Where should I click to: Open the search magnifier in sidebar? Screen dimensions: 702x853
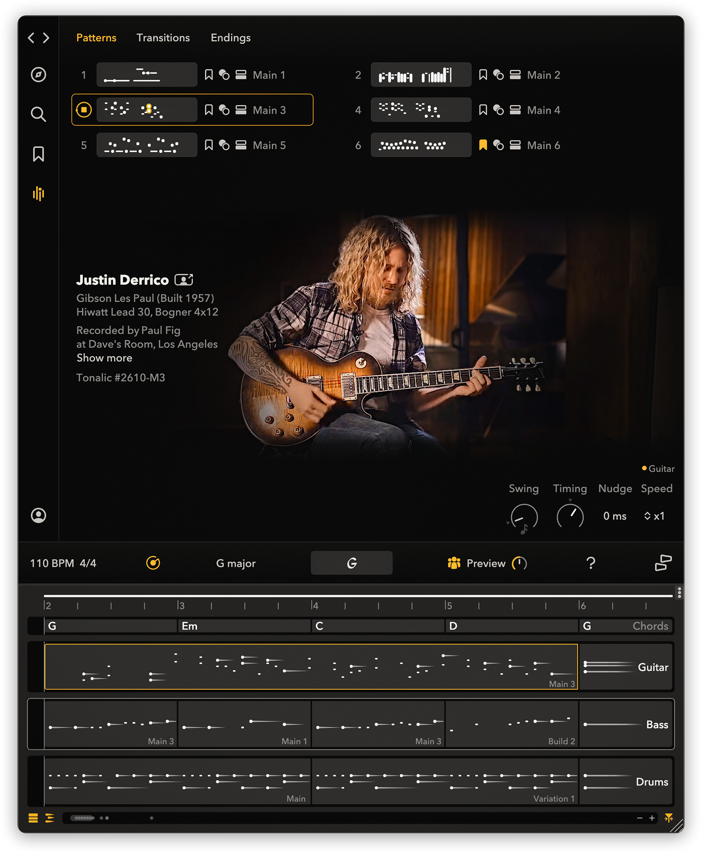click(x=39, y=114)
